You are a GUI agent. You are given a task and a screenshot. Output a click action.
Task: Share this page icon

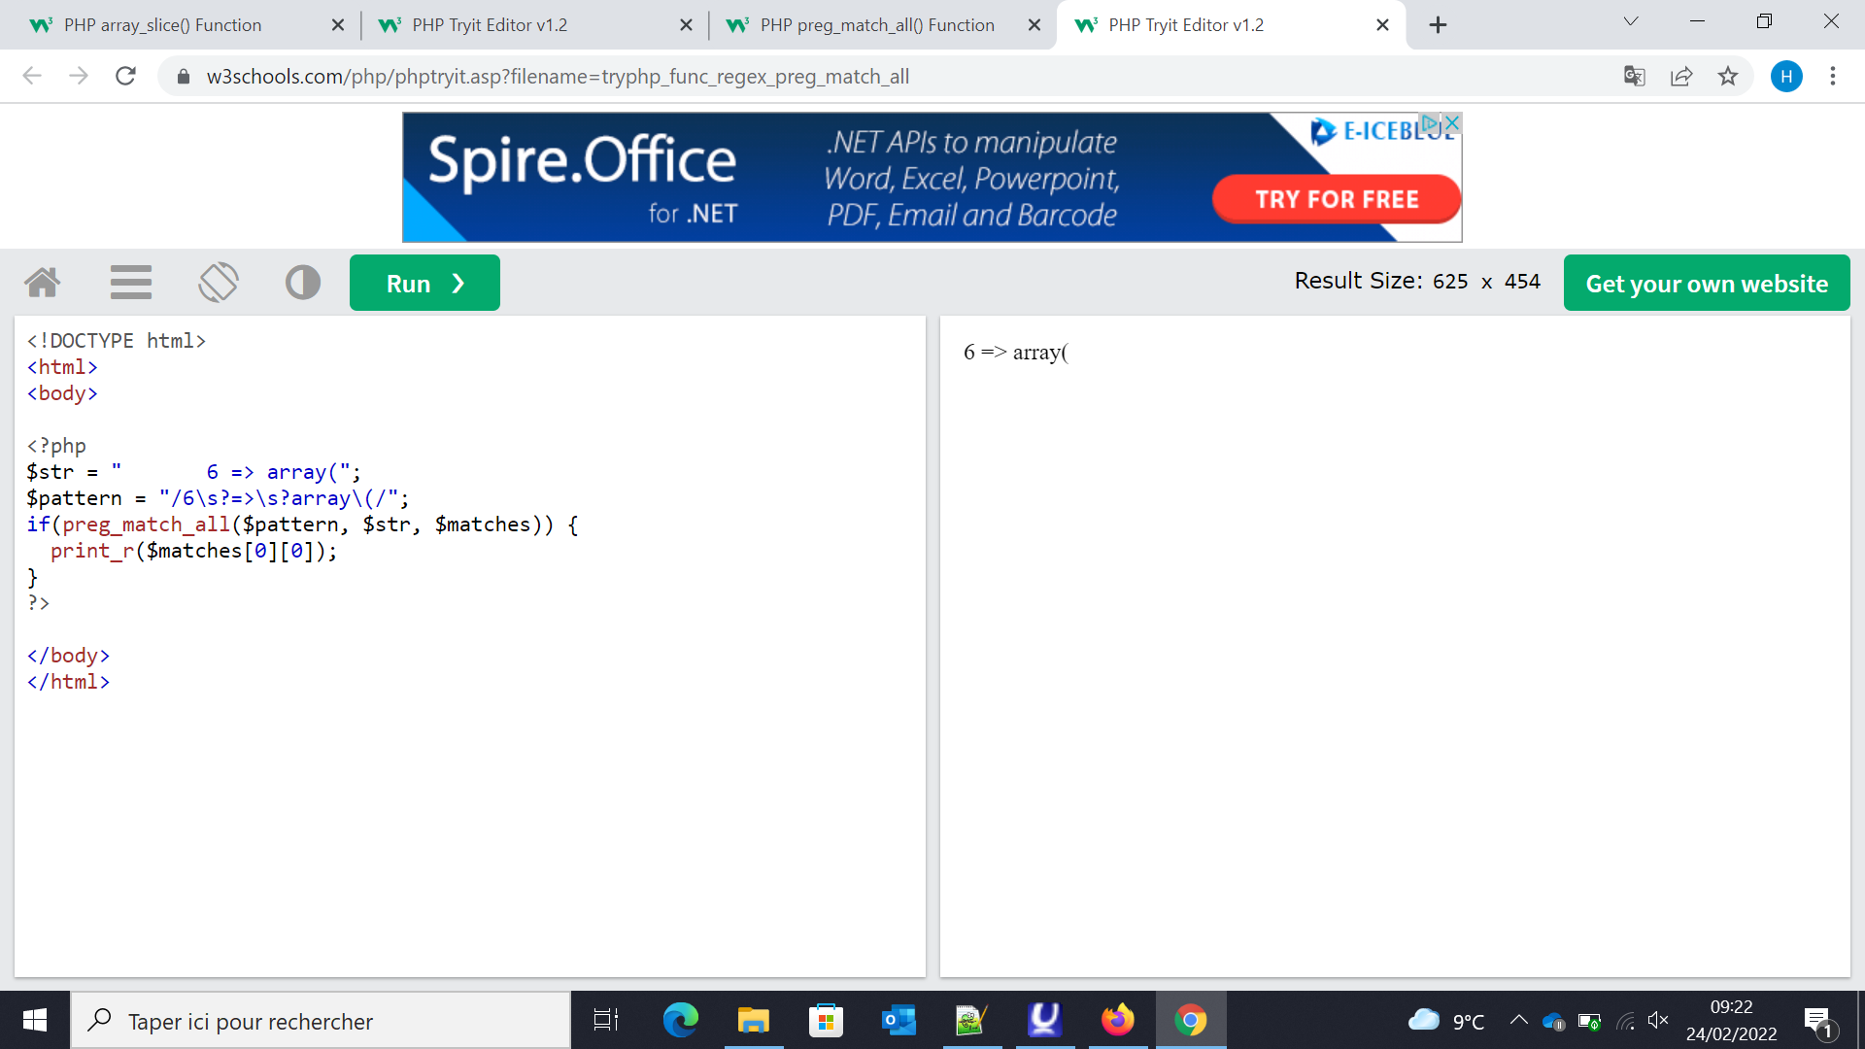[1681, 76]
